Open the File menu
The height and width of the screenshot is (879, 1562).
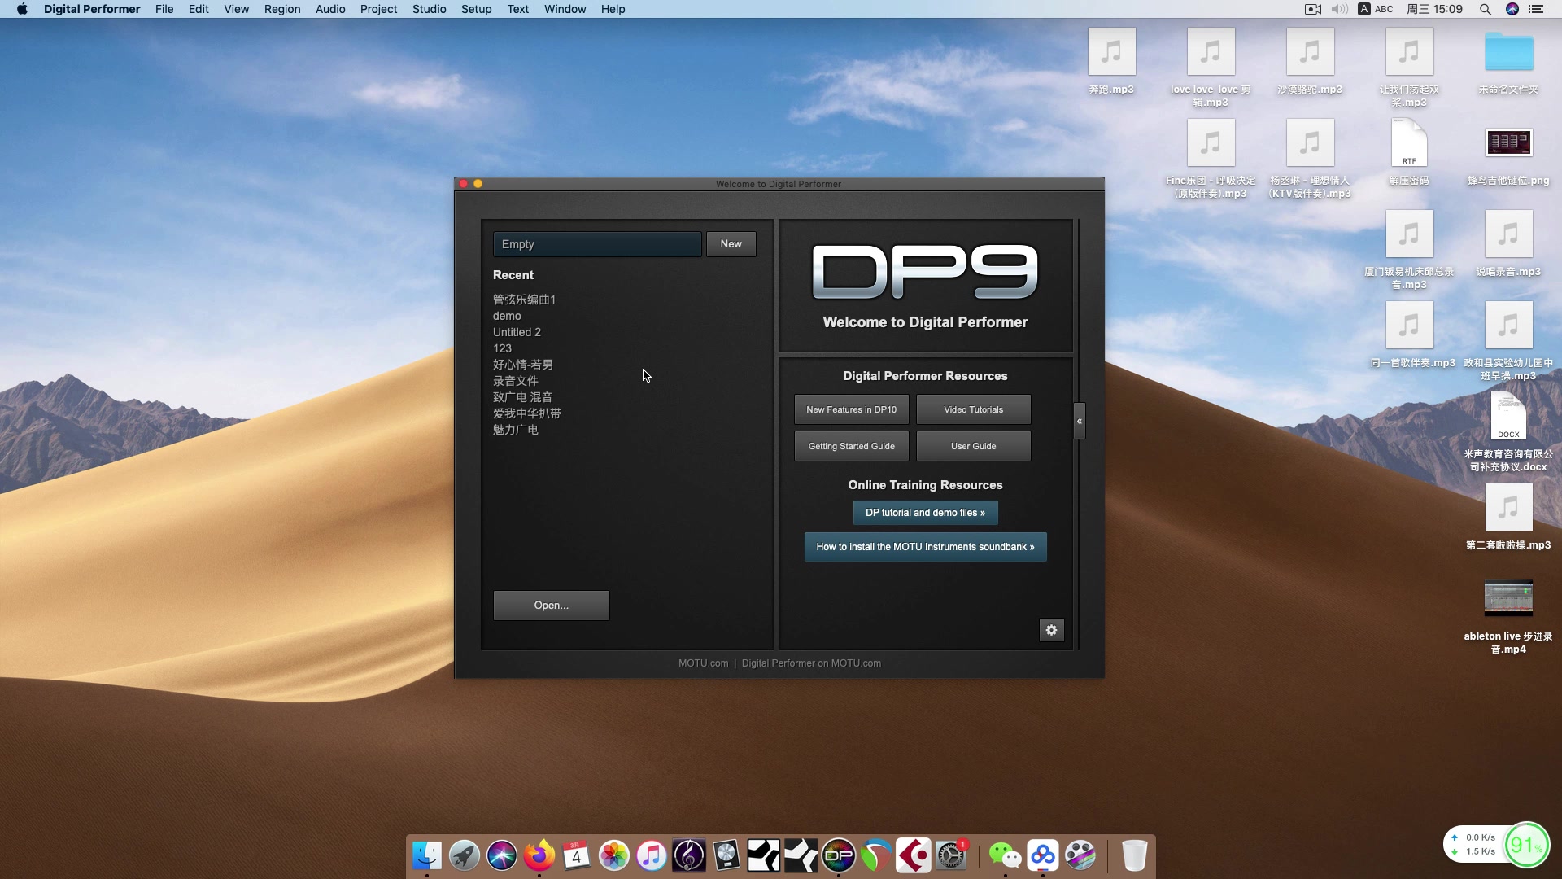[164, 9]
